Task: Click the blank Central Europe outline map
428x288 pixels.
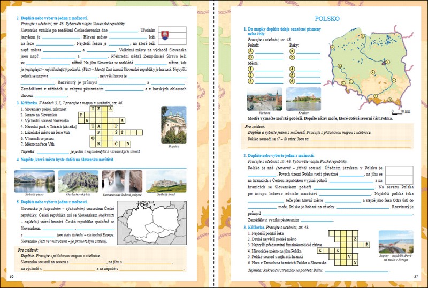Action: coord(152,223)
